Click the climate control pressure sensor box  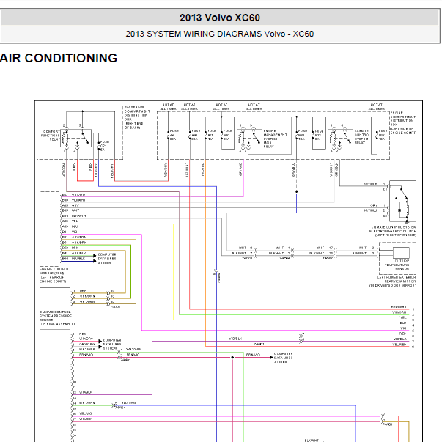55,298
